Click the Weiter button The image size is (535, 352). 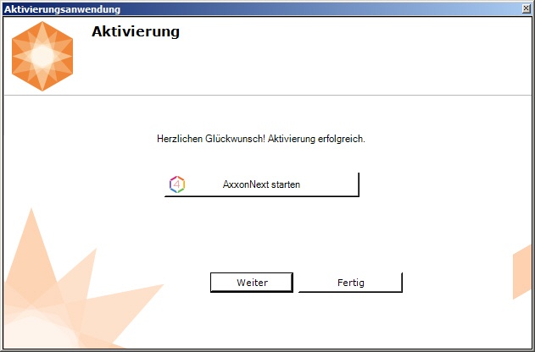point(252,283)
